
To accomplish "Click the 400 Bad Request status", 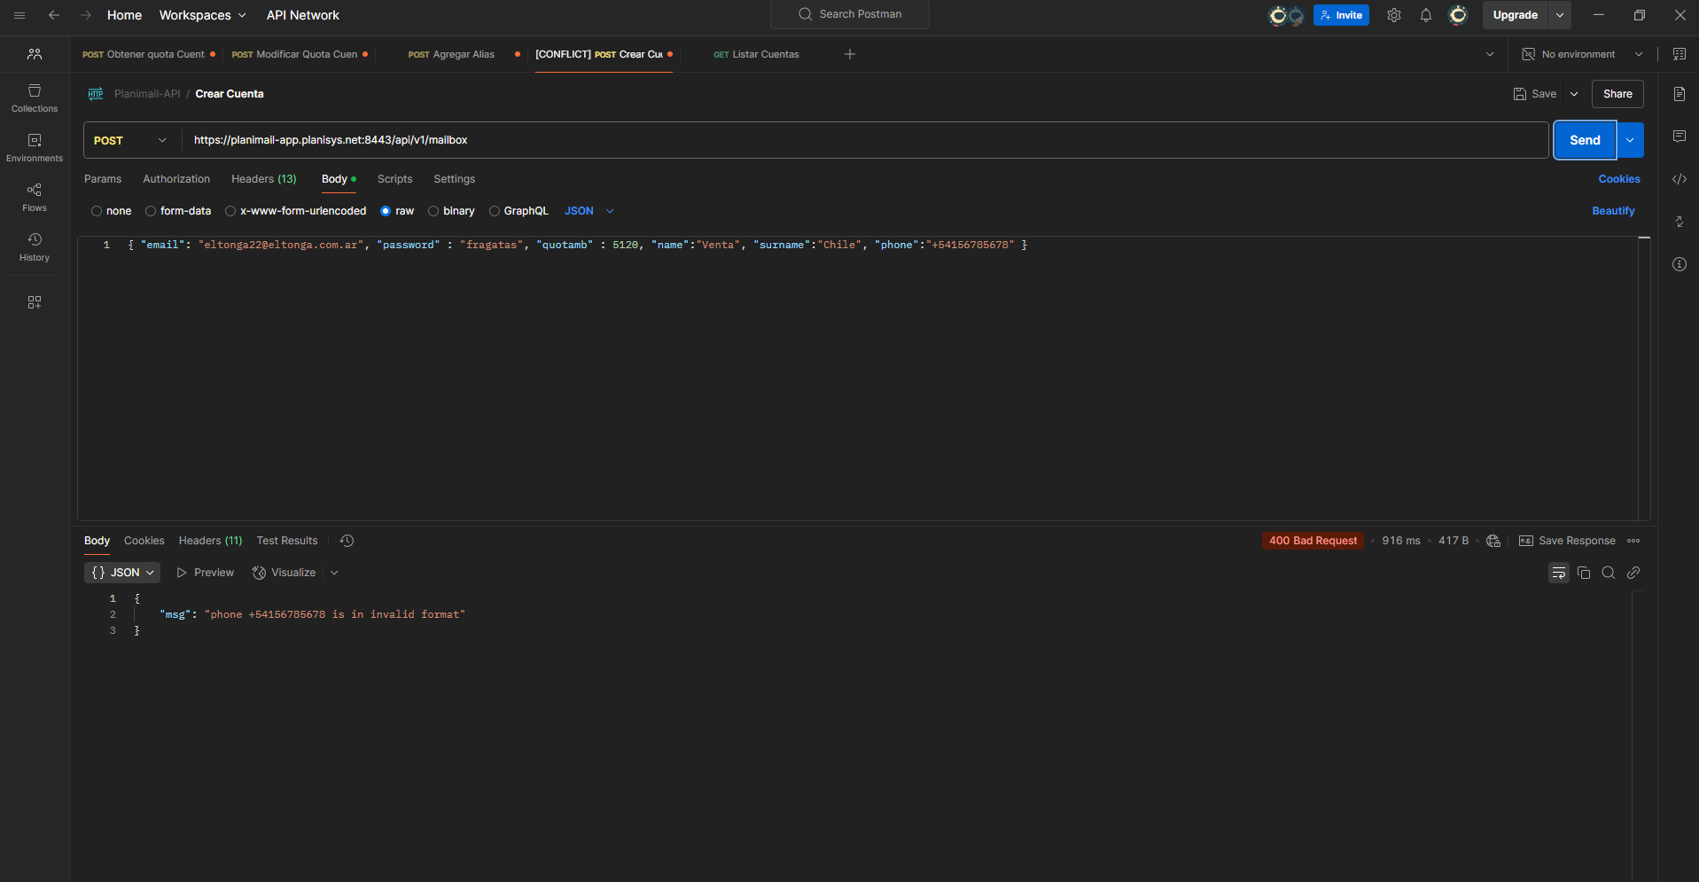I will coord(1313,541).
